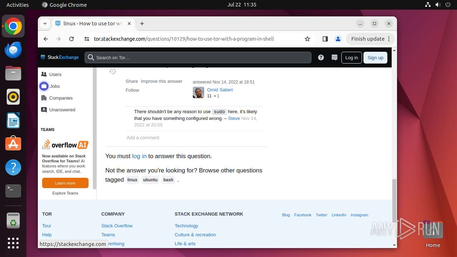
Task: Open the clock and calendar menu
Action: [242, 5]
